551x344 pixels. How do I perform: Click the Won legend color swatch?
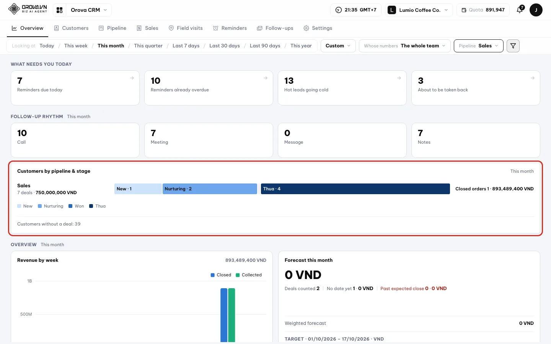pyautogui.click(x=70, y=206)
